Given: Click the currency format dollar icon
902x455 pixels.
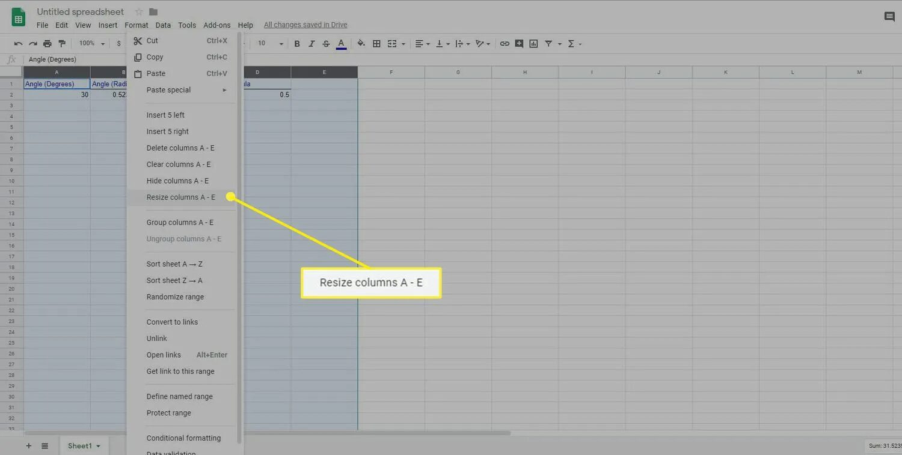Looking at the screenshot, I should [x=118, y=44].
